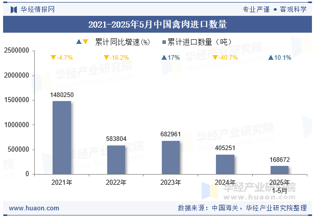Click the -40.7% growth label

[228, 58]
